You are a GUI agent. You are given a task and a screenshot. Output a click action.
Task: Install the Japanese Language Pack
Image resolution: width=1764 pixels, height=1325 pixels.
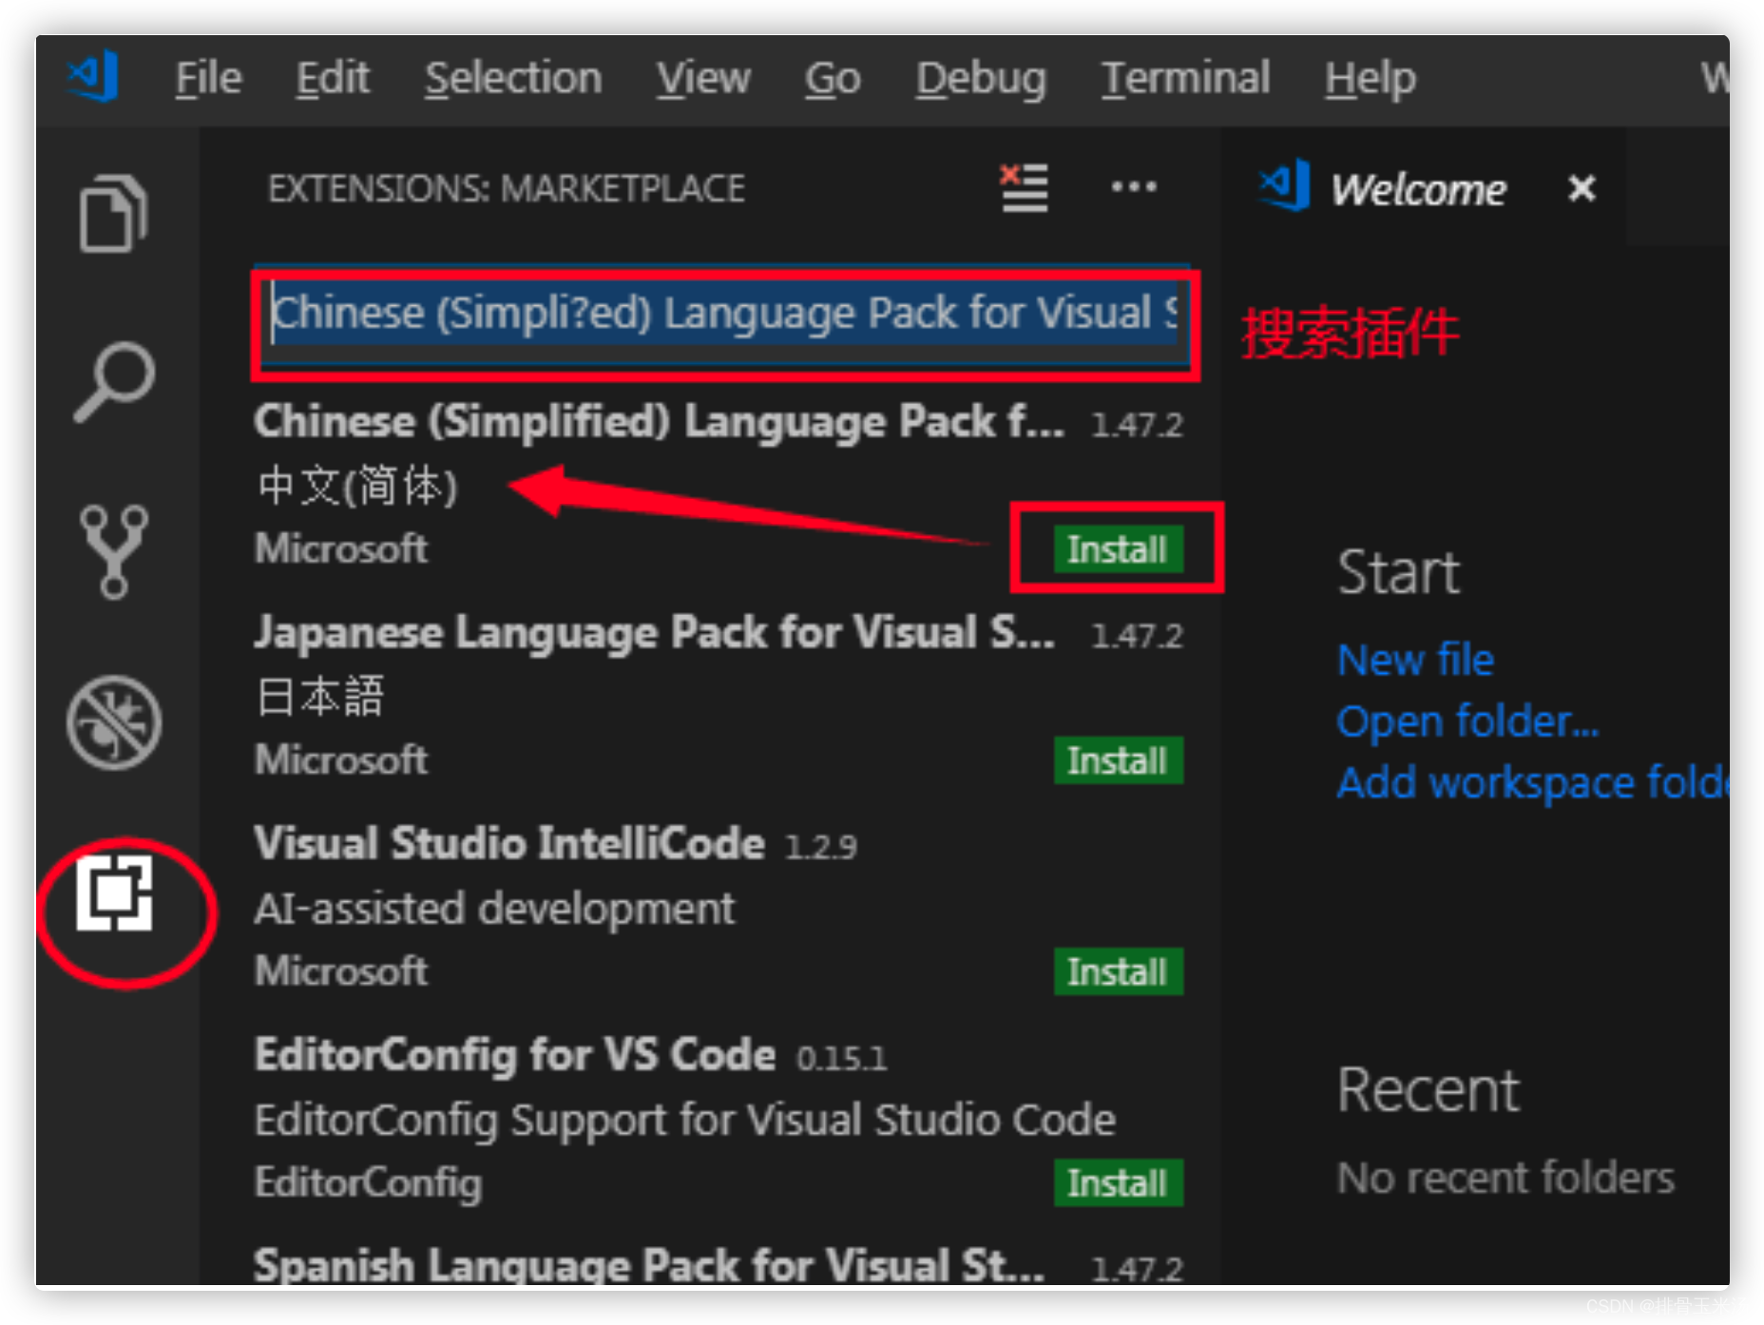click(x=1118, y=760)
